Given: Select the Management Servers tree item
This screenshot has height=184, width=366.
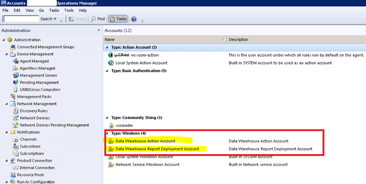Looking at the screenshot, I should 39,76.
